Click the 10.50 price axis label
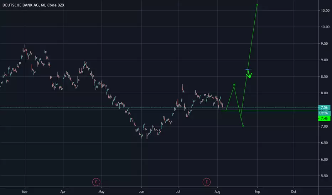Image resolution: width=332 pixels, height=195 pixels. click(325, 10)
